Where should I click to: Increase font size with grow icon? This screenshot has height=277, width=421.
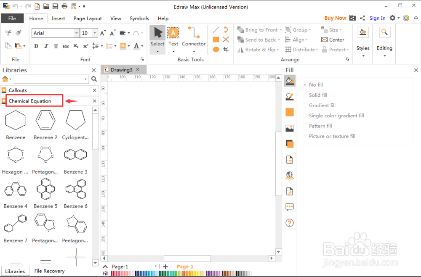[103, 33]
